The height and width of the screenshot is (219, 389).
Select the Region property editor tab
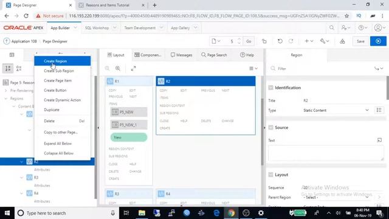coord(297,55)
